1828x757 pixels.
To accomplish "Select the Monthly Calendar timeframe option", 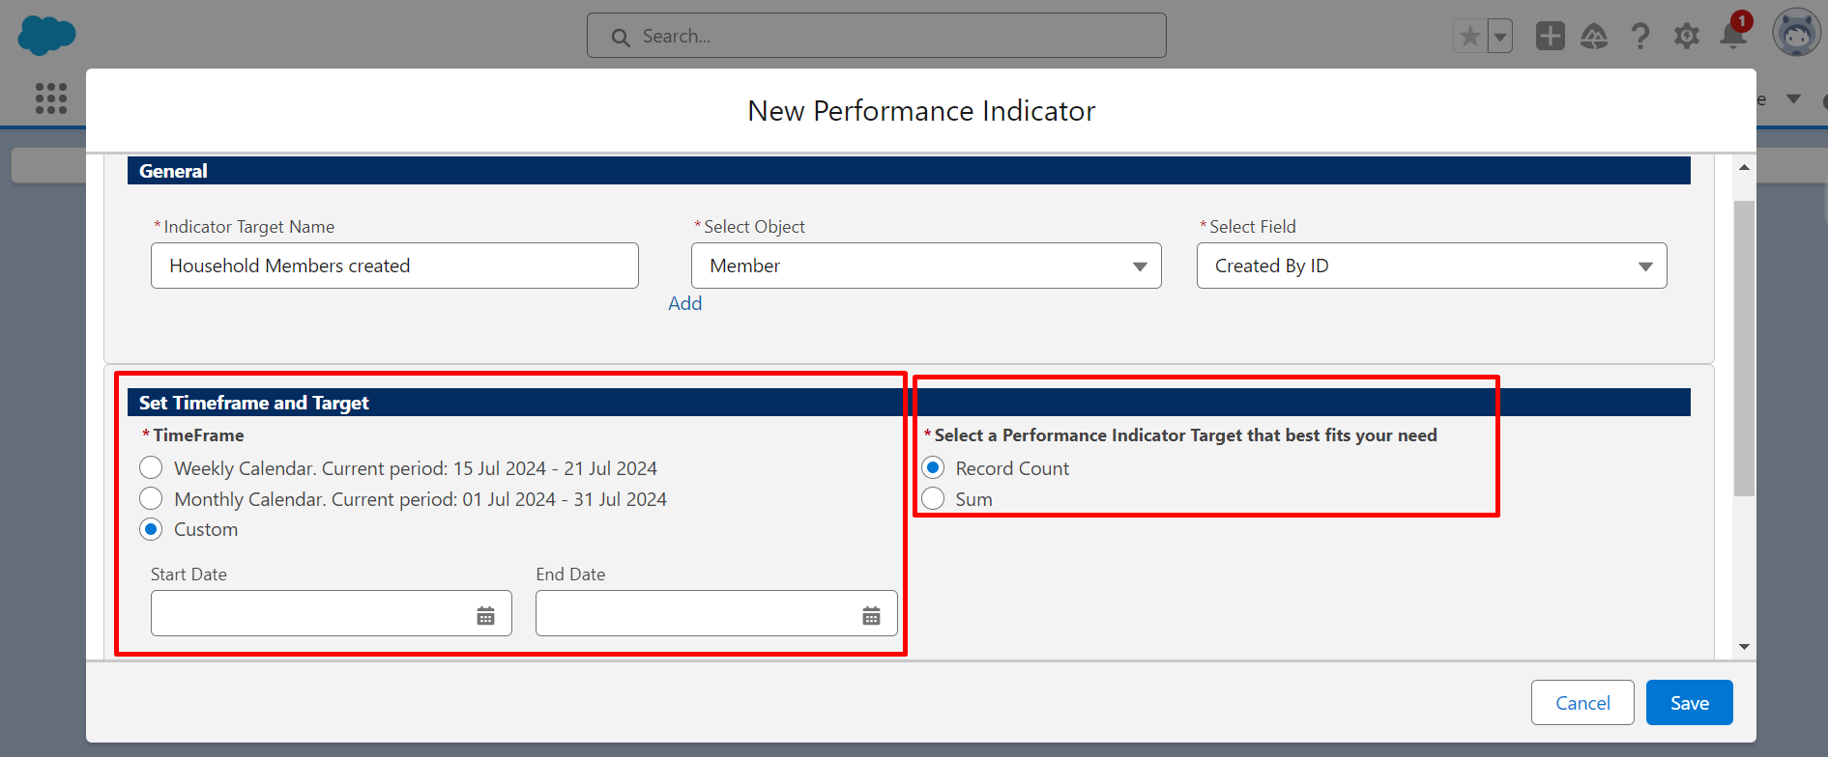I will [x=151, y=499].
